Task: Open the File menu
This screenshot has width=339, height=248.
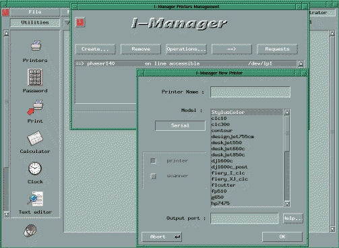Action: point(35,12)
